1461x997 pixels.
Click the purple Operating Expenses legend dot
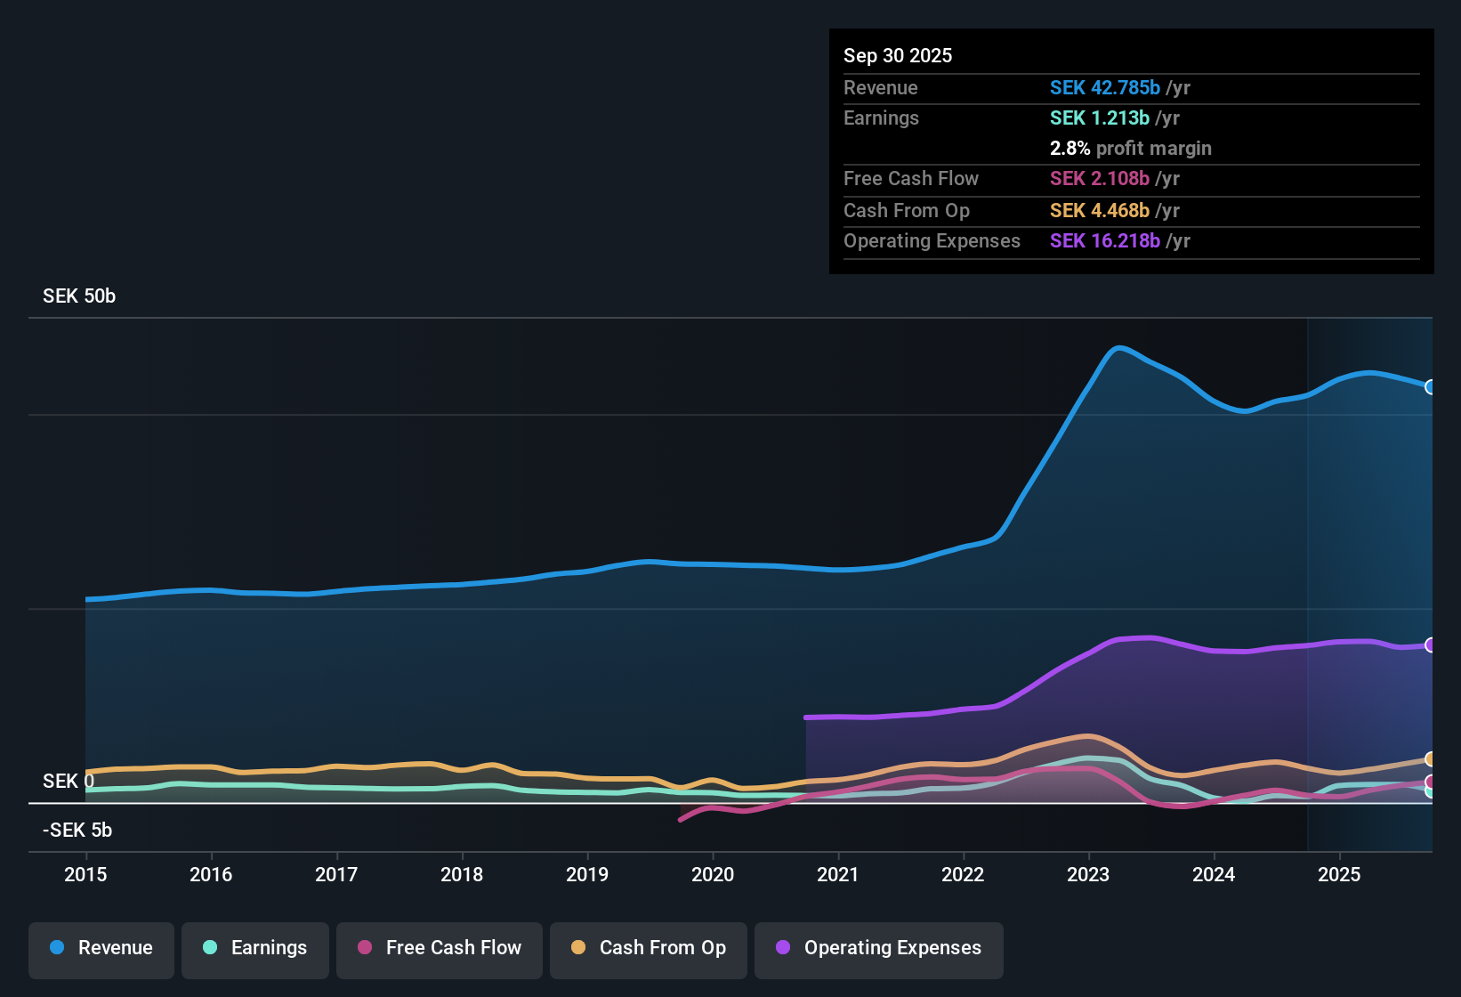point(781,948)
